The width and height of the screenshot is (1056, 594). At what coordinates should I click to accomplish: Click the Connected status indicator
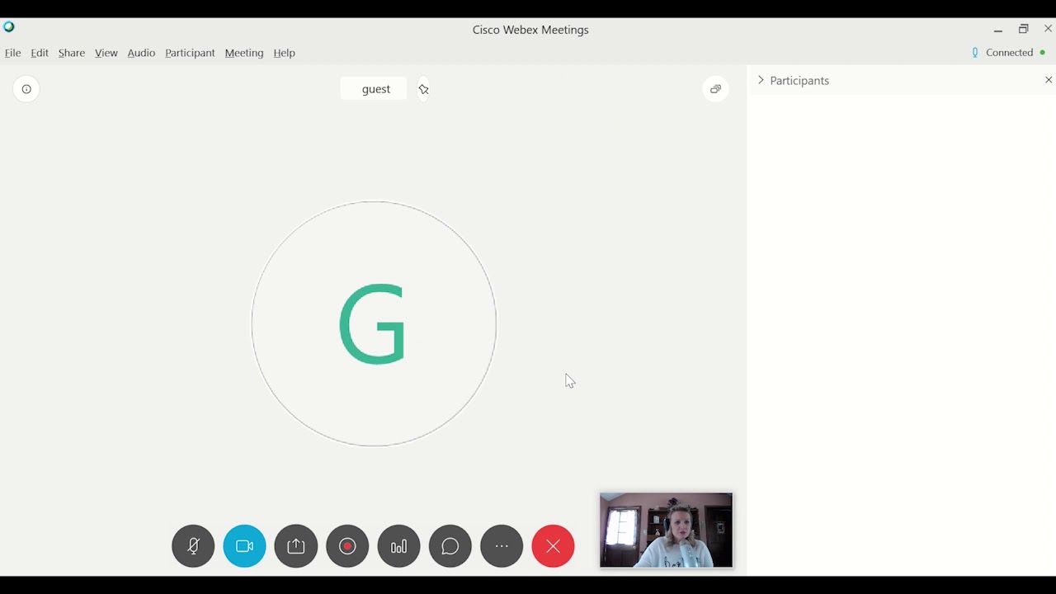coord(1009,53)
